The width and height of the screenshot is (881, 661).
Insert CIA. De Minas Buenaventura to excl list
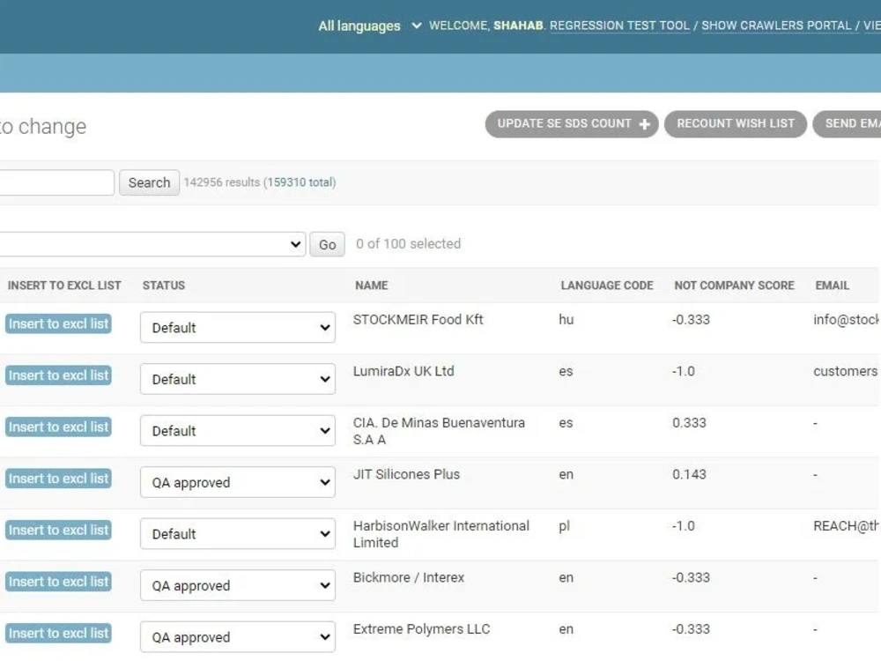point(58,427)
